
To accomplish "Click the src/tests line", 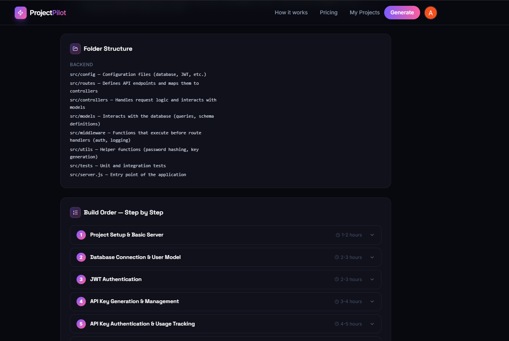I will (118, 166).
